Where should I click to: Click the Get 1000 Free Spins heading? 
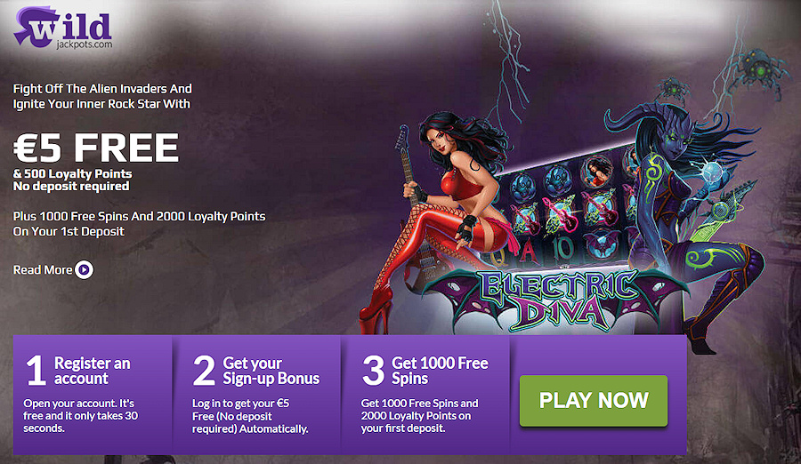click(x=440, y=371)
